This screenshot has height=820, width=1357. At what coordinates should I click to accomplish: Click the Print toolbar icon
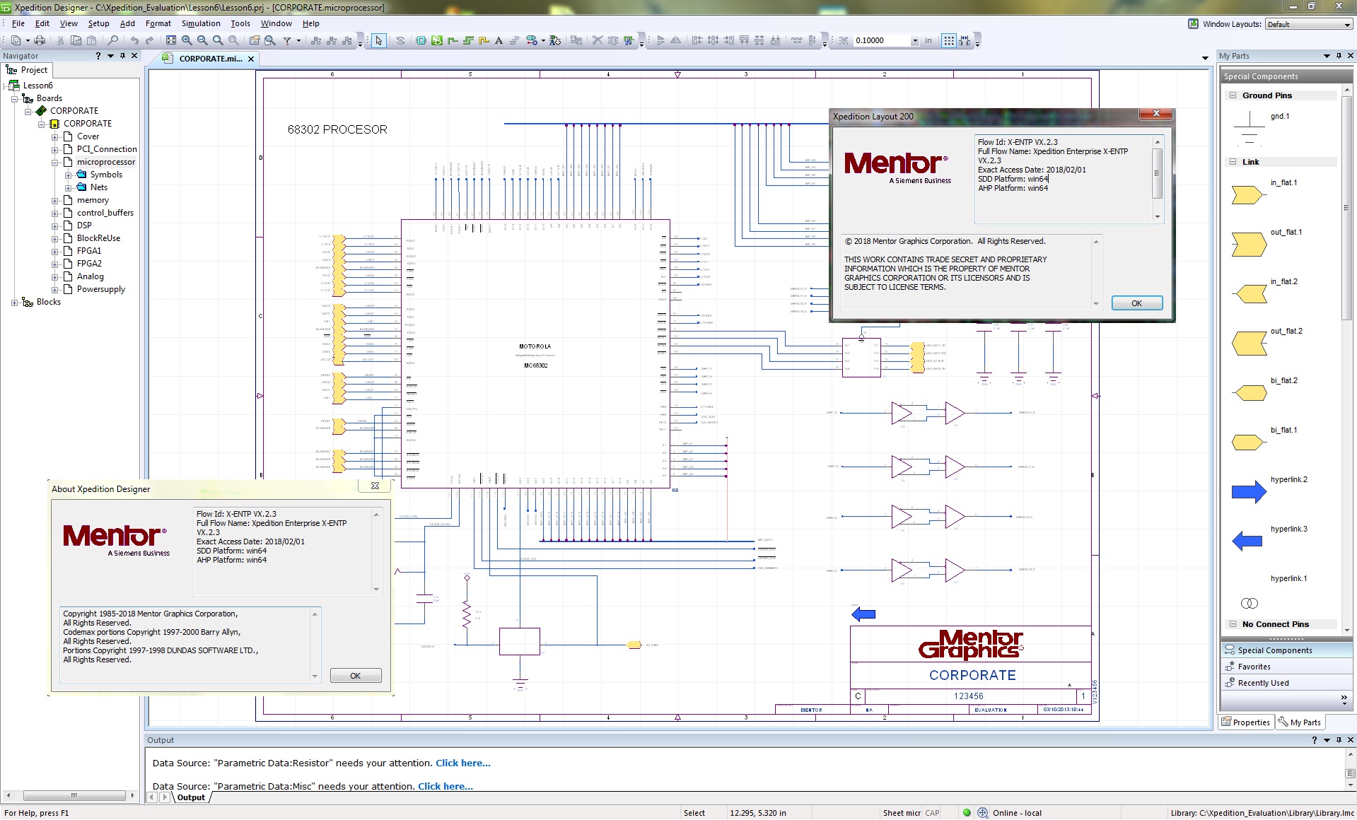40,40
